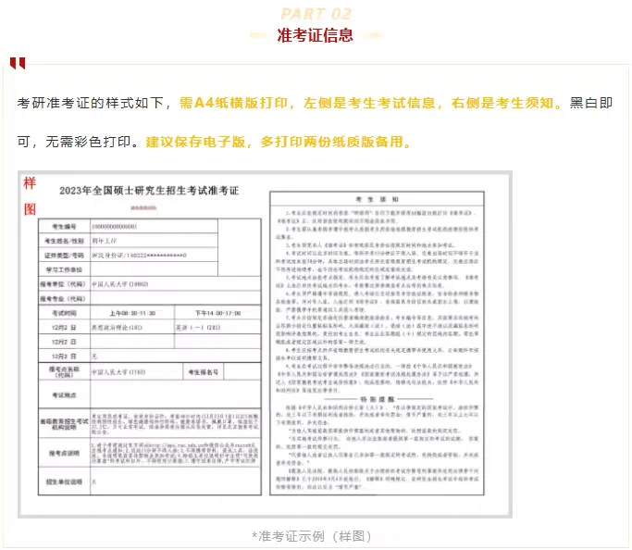The height and width of the screenshot is (550, 632).
Task: Click highlighted text "多打印两份纸质版备用"
Action: pyautogui.click(x=331, y=142)
